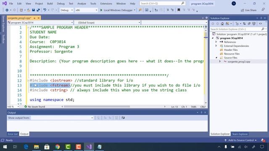Viewport: 269px width, 151px height.
Task: Click the Open File toolbar icon
Action: pos(29,10)
